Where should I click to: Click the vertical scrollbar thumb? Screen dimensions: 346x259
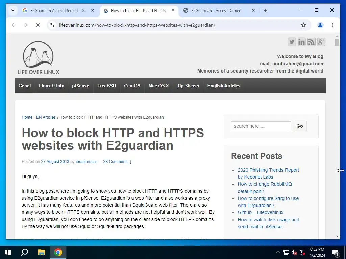[337, 42]
